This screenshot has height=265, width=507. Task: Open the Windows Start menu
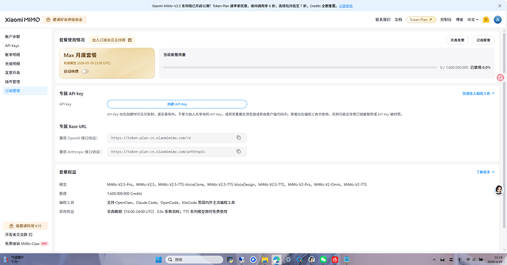[159, 260]
